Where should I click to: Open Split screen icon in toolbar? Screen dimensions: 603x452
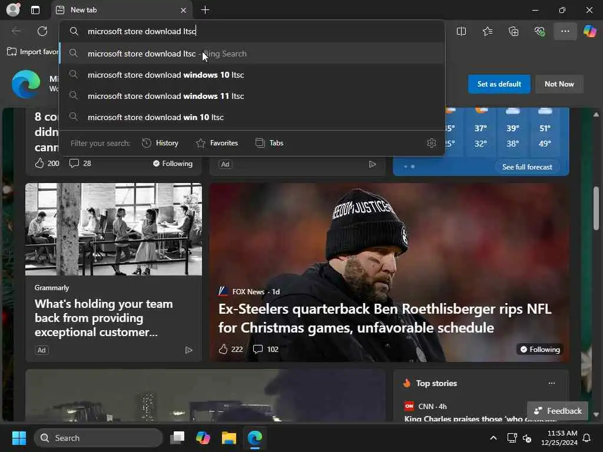(461, 32)
